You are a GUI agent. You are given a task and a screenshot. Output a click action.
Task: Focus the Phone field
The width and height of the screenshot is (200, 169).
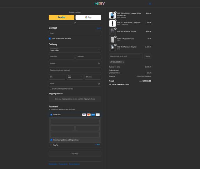coord(75,84)
